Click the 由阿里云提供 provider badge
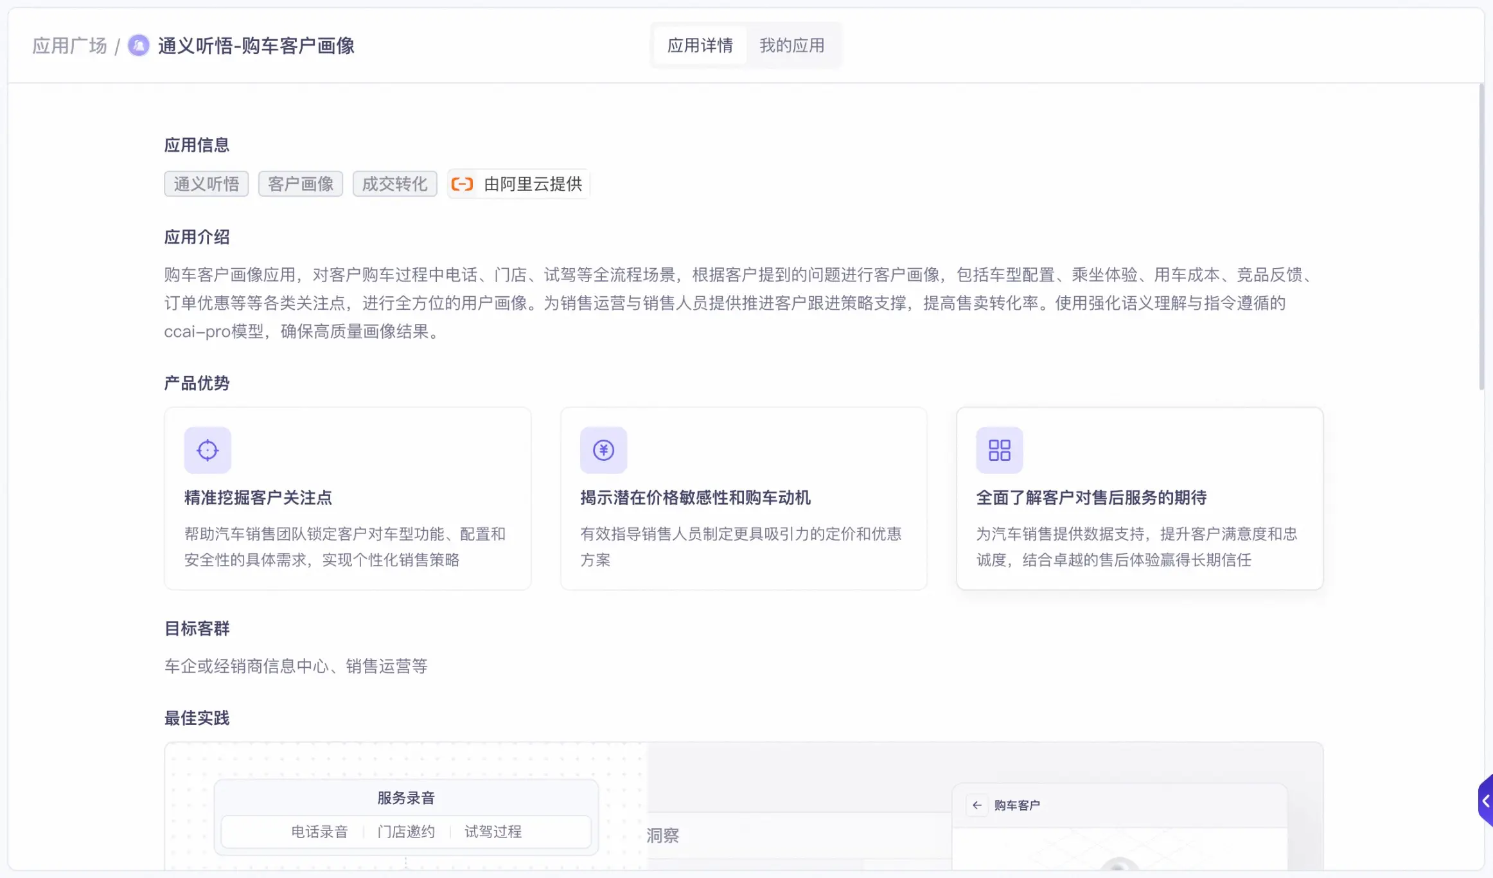The image size is (1493, 878). (x=518, y=184)
